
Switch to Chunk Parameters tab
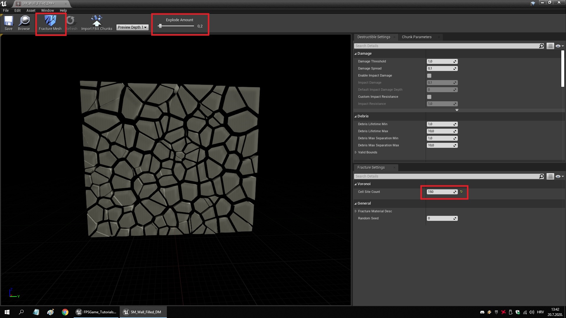[417, 37]
